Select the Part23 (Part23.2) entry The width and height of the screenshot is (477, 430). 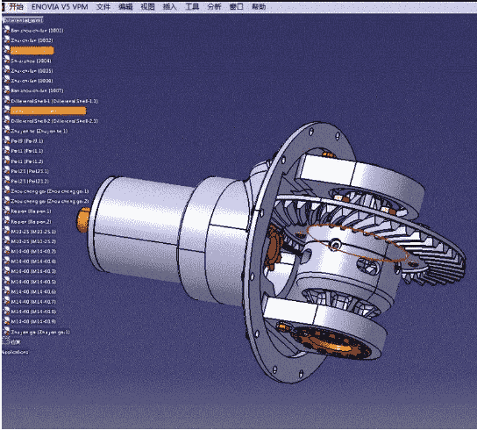[x=30, y=181]
